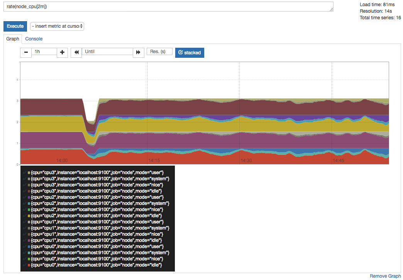Select the Graph tab
403x280 pixels.
13,39
